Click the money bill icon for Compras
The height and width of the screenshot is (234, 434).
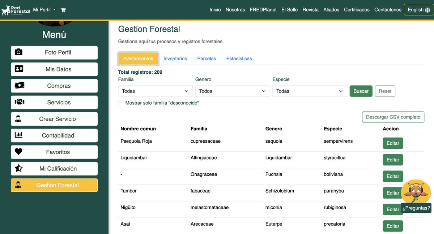click(x=19, y=85)
